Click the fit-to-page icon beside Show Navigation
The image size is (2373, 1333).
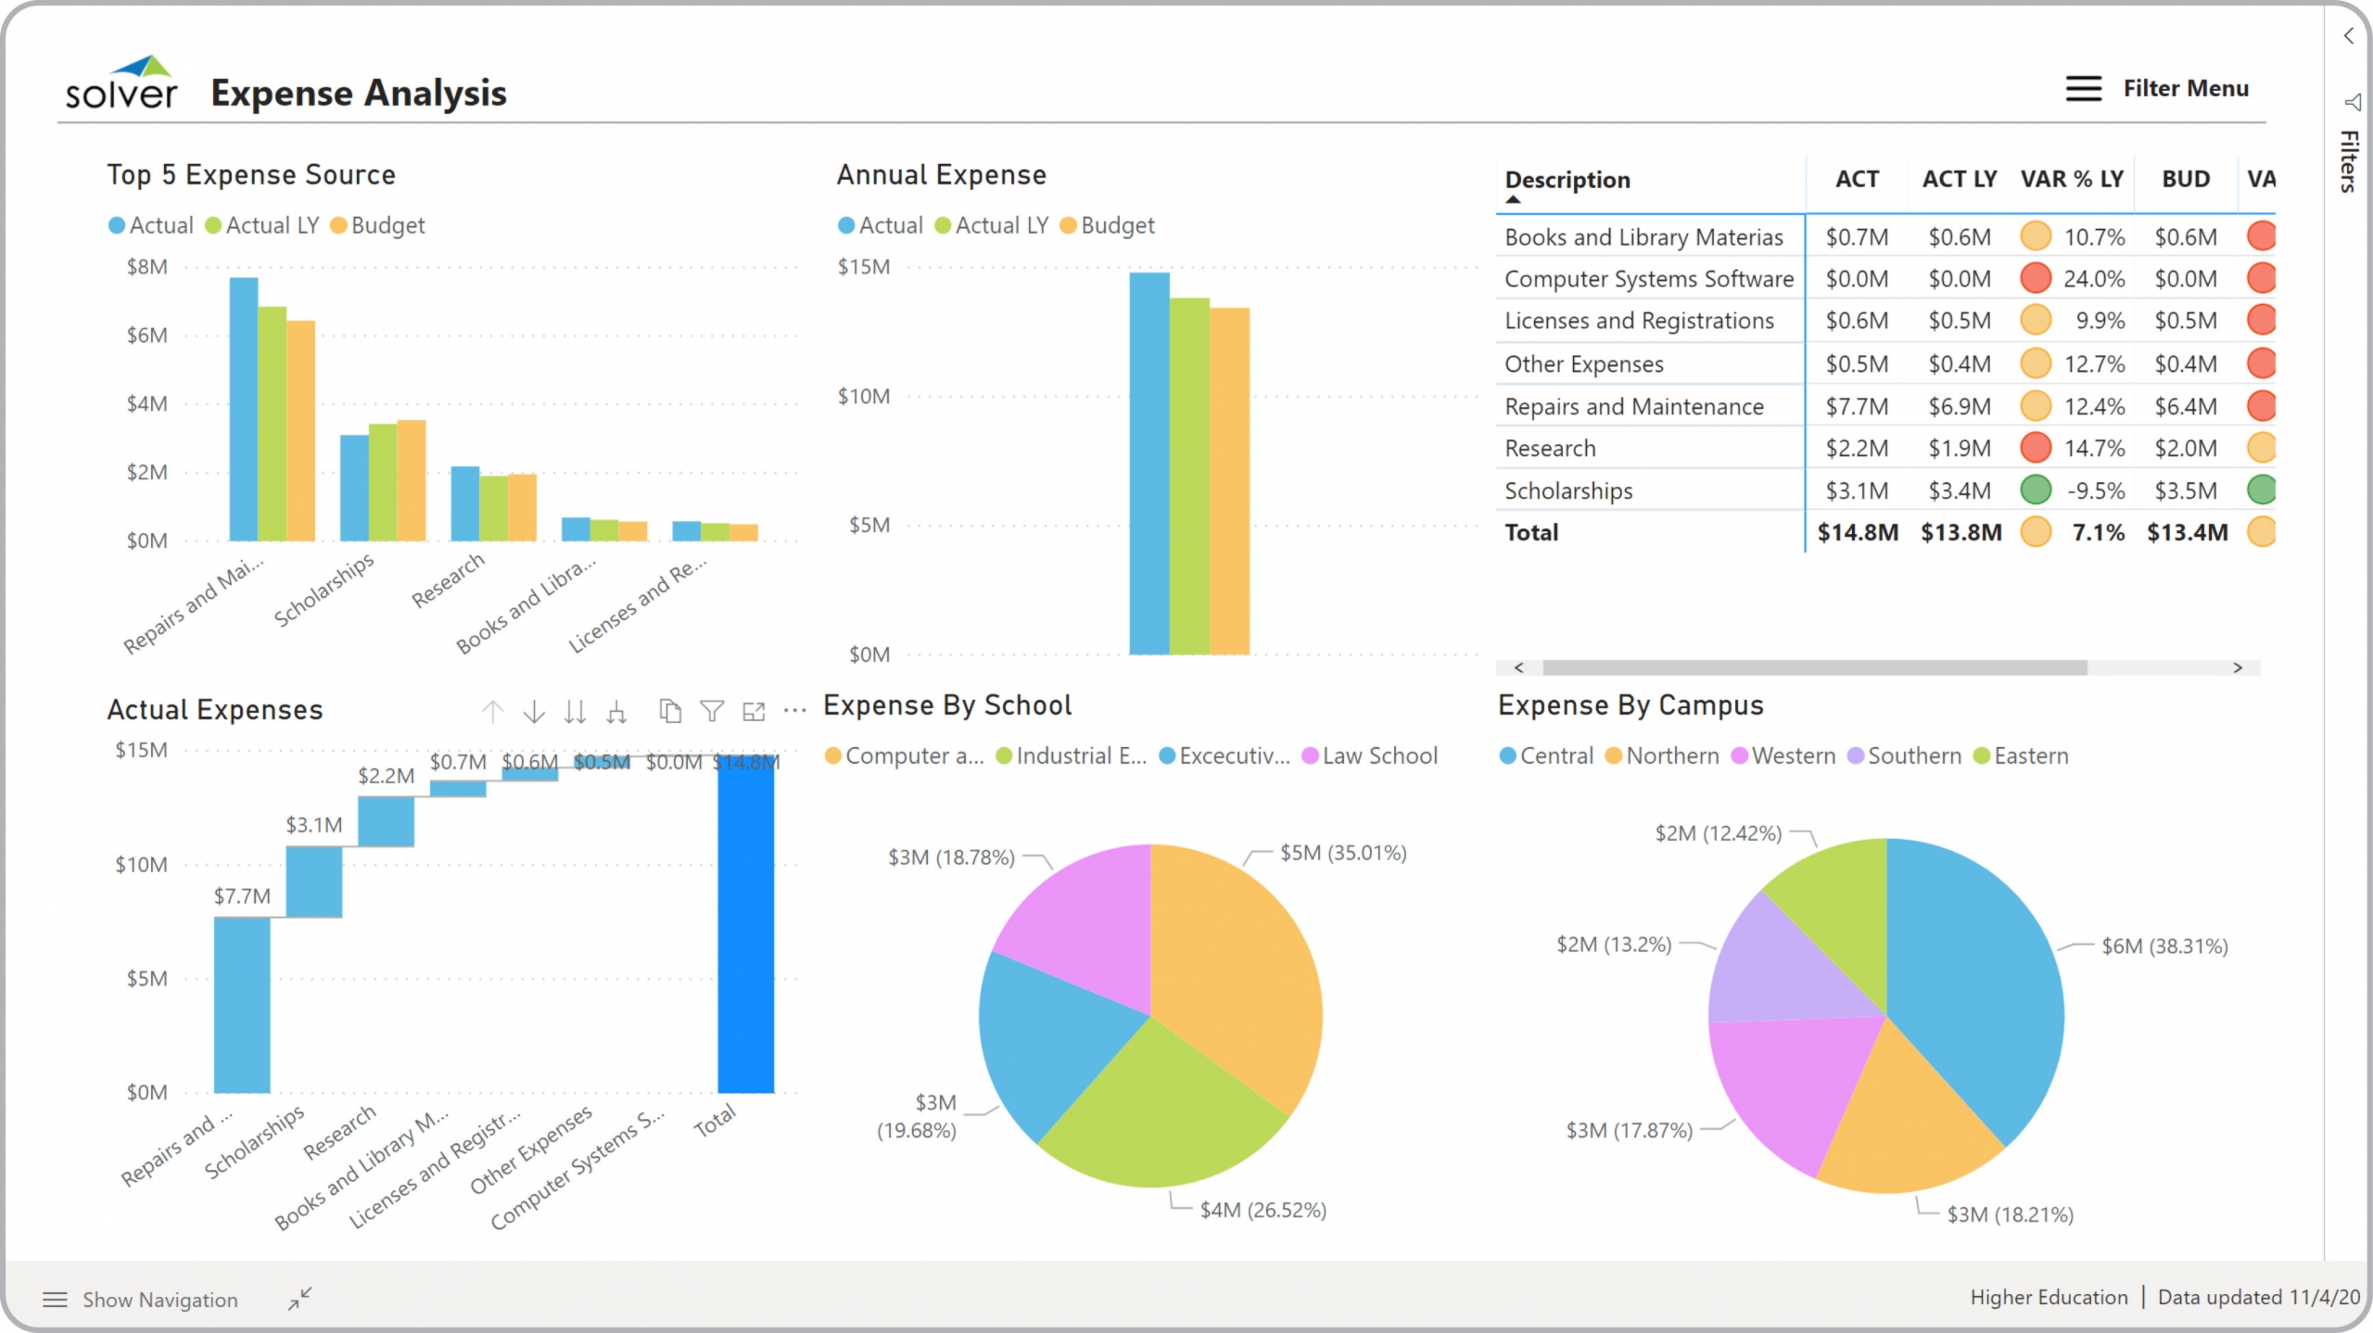pyautogui.click(x=300, y=1298)
